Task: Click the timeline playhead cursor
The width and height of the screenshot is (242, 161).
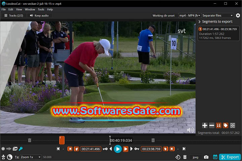Action: [x=110, y=140]
